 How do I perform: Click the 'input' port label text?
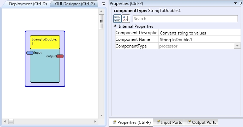(x=38, y=53)
